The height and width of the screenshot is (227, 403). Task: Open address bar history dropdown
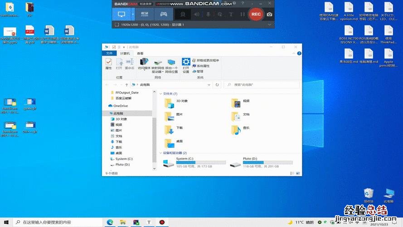(x=209, y=85)
